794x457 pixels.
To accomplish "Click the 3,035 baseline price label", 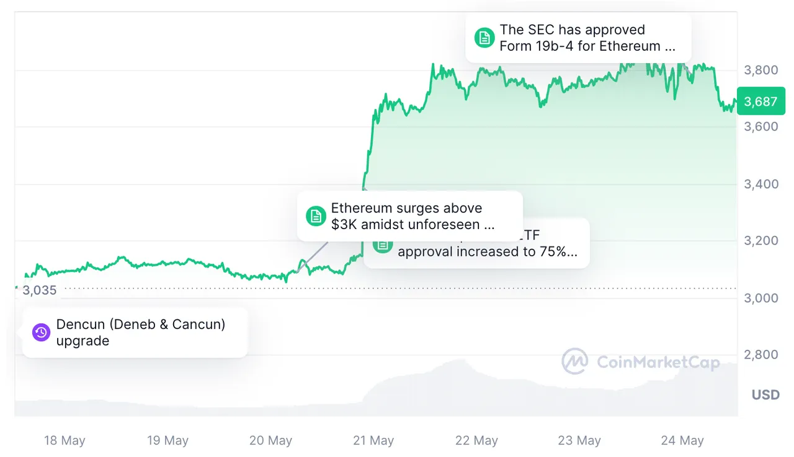I will (x=39, y=290).
